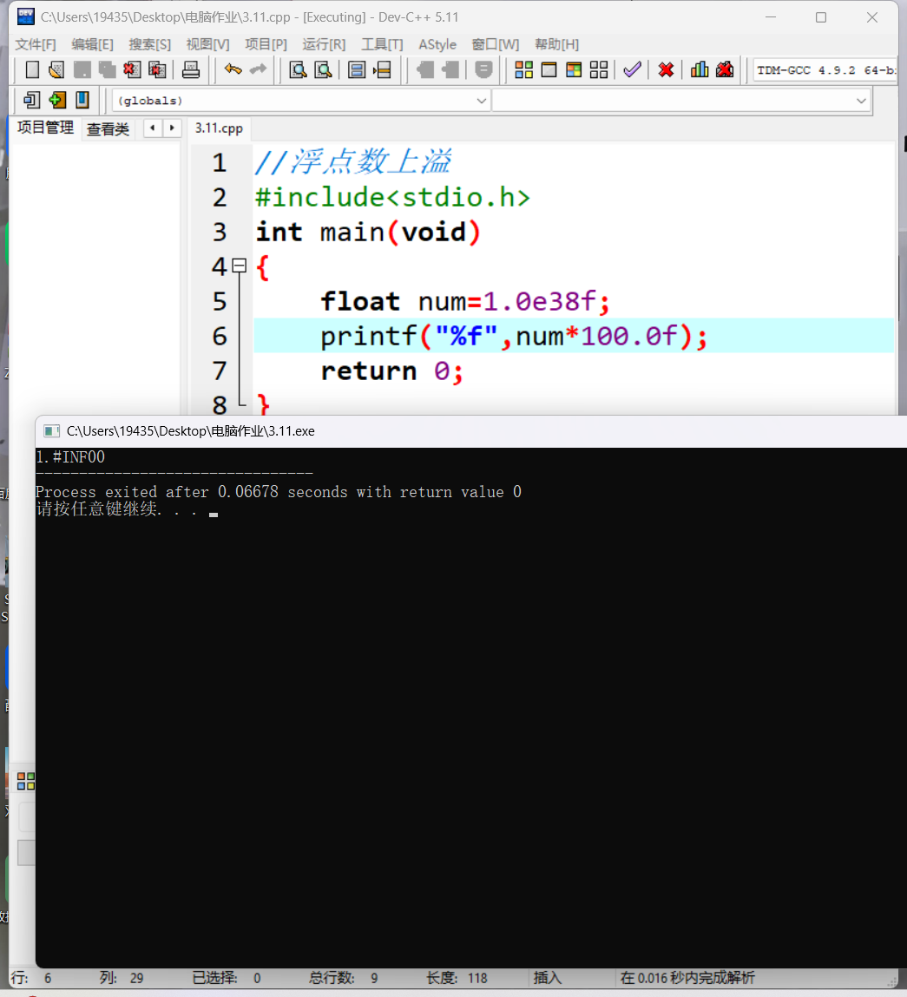
Task: Open the empty member function dropdown
Action: coord(680,101)
